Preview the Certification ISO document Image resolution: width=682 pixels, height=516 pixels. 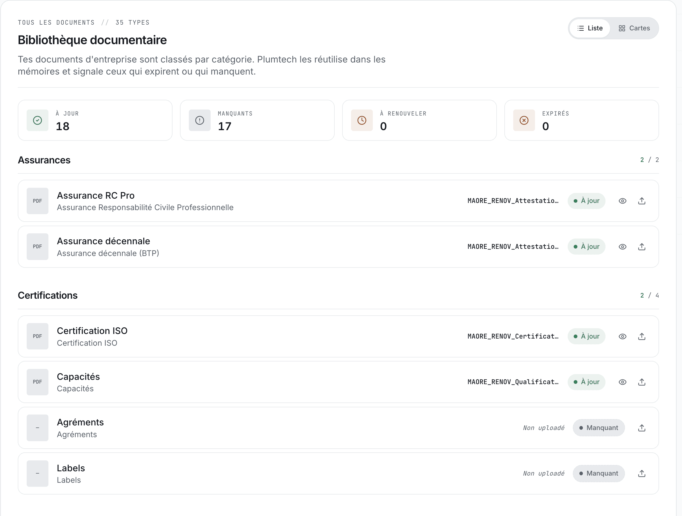tap(622, 336)
